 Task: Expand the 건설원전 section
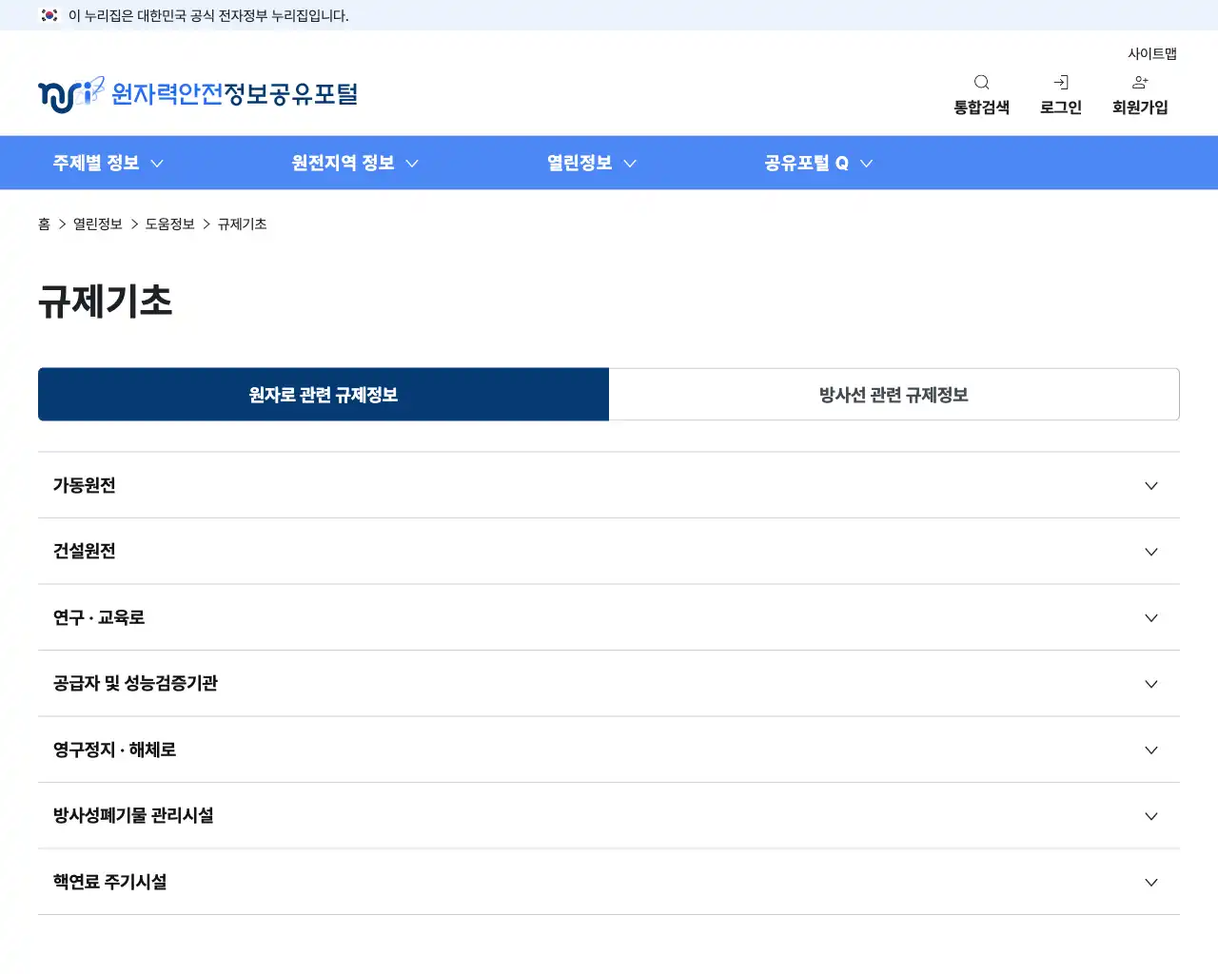(1151, 552)
